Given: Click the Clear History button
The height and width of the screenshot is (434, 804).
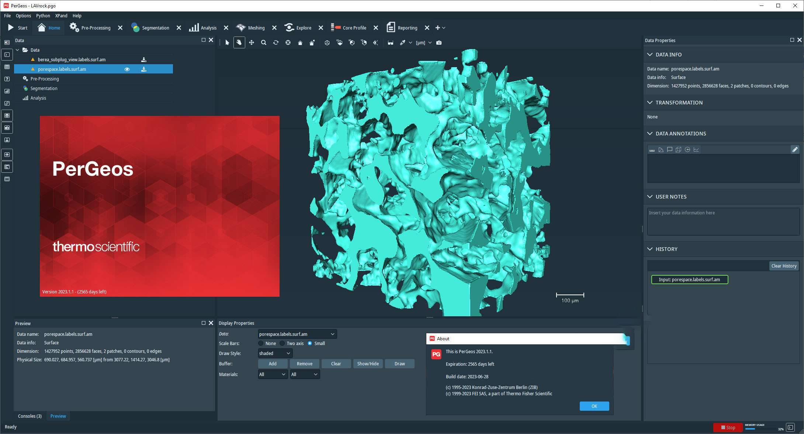Looking at the screenshot, I should 783,266.
